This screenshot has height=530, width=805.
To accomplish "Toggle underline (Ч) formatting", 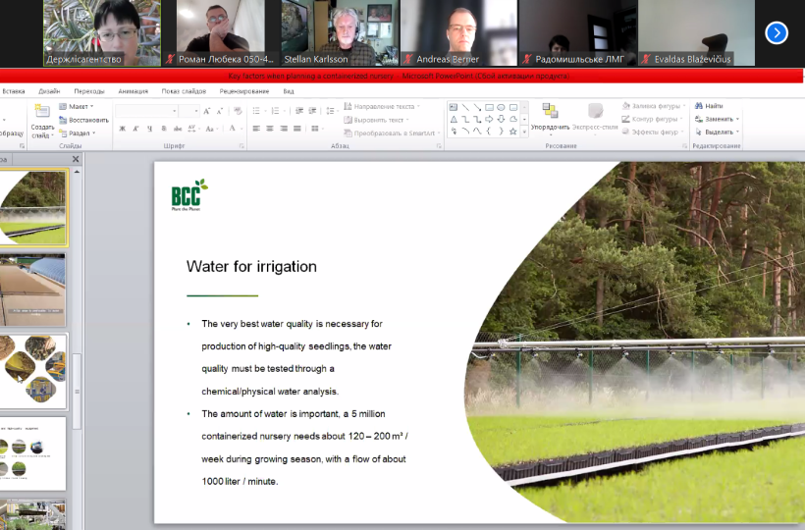I will coord(149,129).
